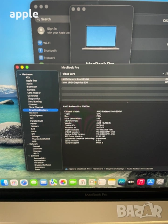
Task: Start FaceTime from the Dock
Action: pos(73,182)
